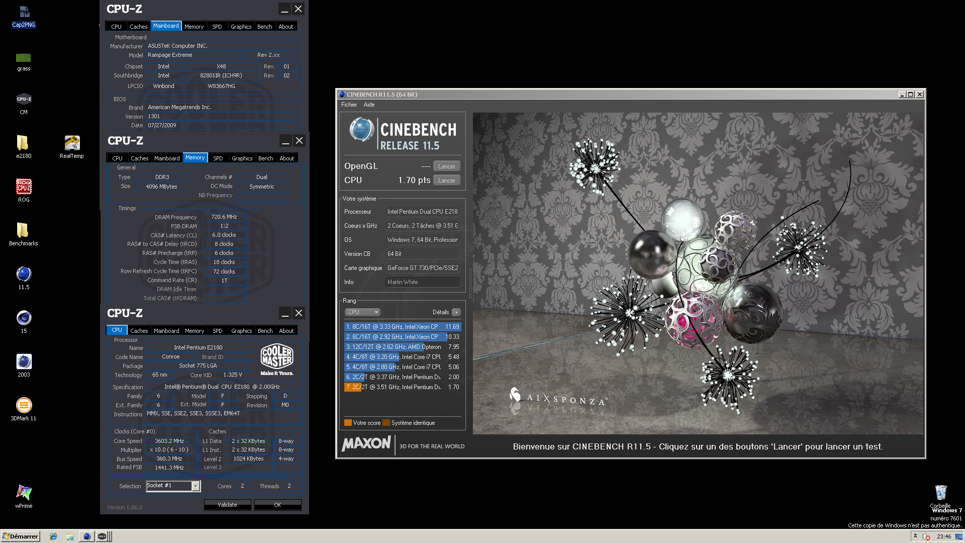This screenshot has width=965, height=543.
Task: Switch to Cinebench taskbar button
Action: pos(86,536)
